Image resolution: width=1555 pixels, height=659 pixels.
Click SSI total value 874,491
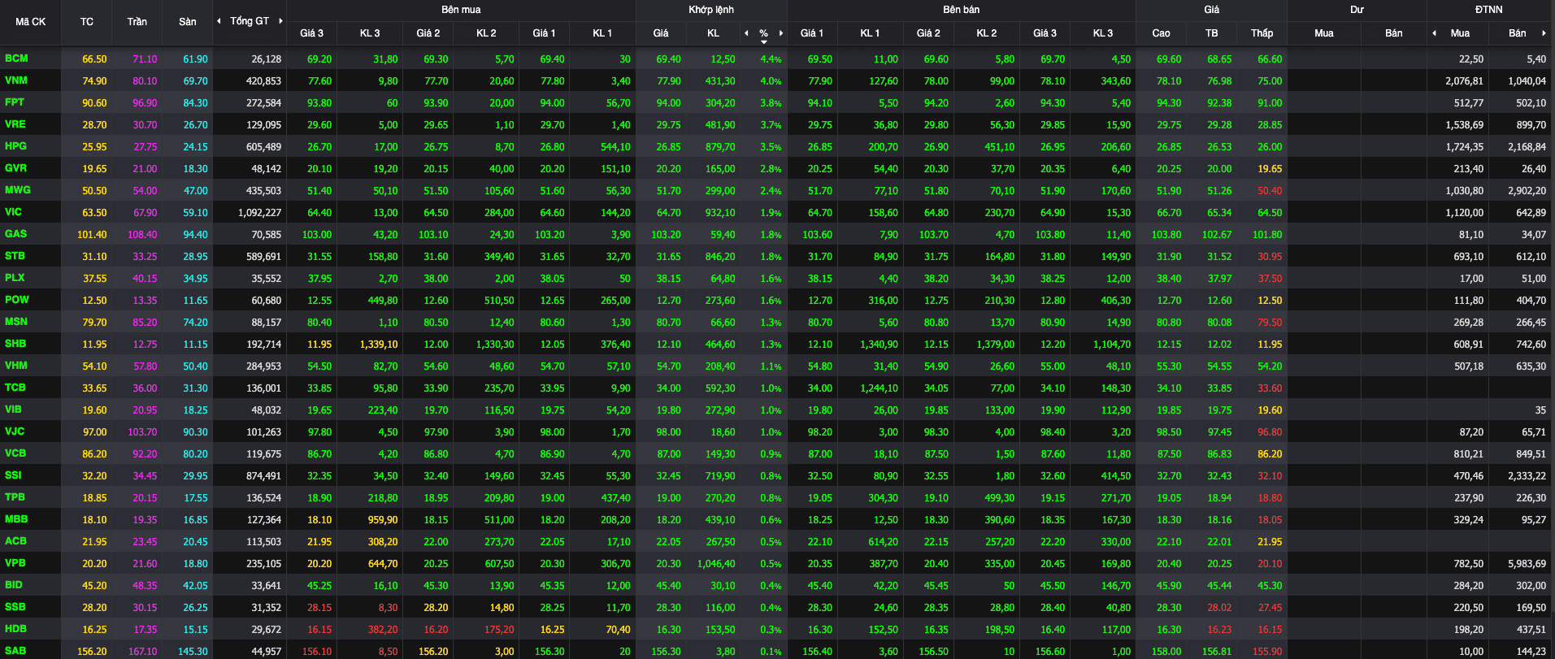(x=263, y=476)
